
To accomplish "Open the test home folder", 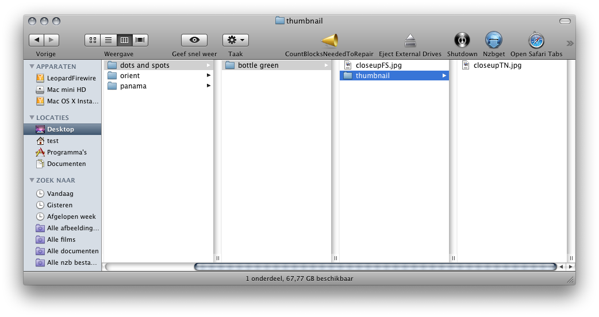I will click(62, 141).
